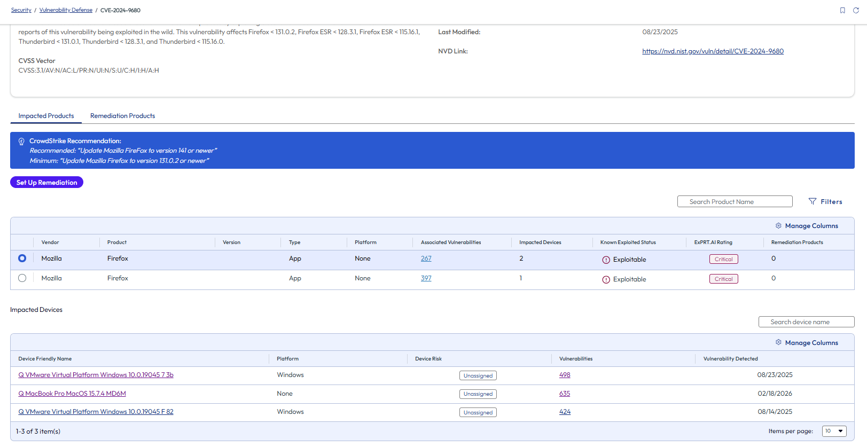The width and height of the screenshot is (867, 447).
Task: Click the CVSS Vector string value
Action: tap(89, 70)
